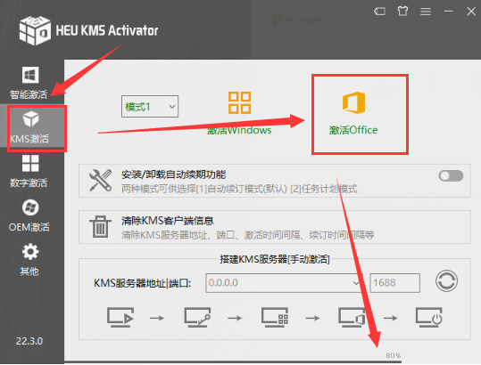This screenshot has width=481, height=365.
Task: Close the HEU KMS Activator window
Action: point(471,12)
